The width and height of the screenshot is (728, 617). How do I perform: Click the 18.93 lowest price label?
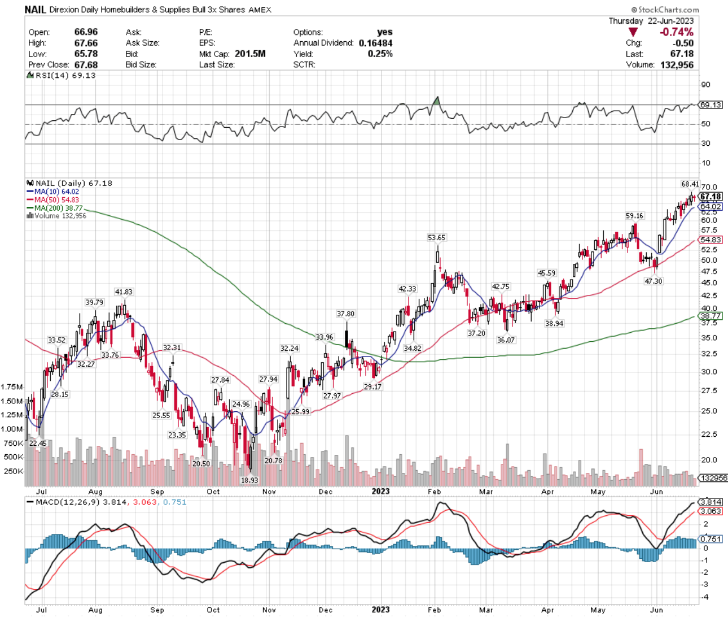tap(249, 480)
